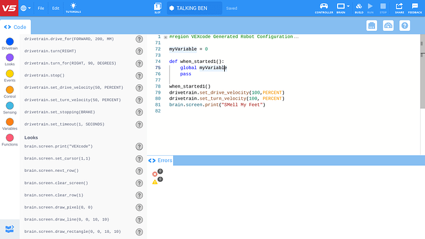Open help for clear_row(1)

(139, 195)
